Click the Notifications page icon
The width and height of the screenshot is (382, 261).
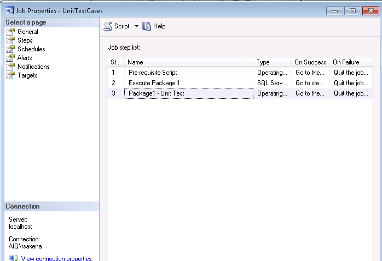(10, 67)
